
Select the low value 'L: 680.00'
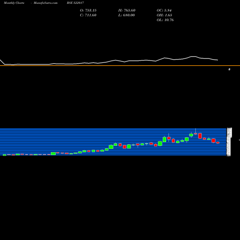[x=127, y=15]
